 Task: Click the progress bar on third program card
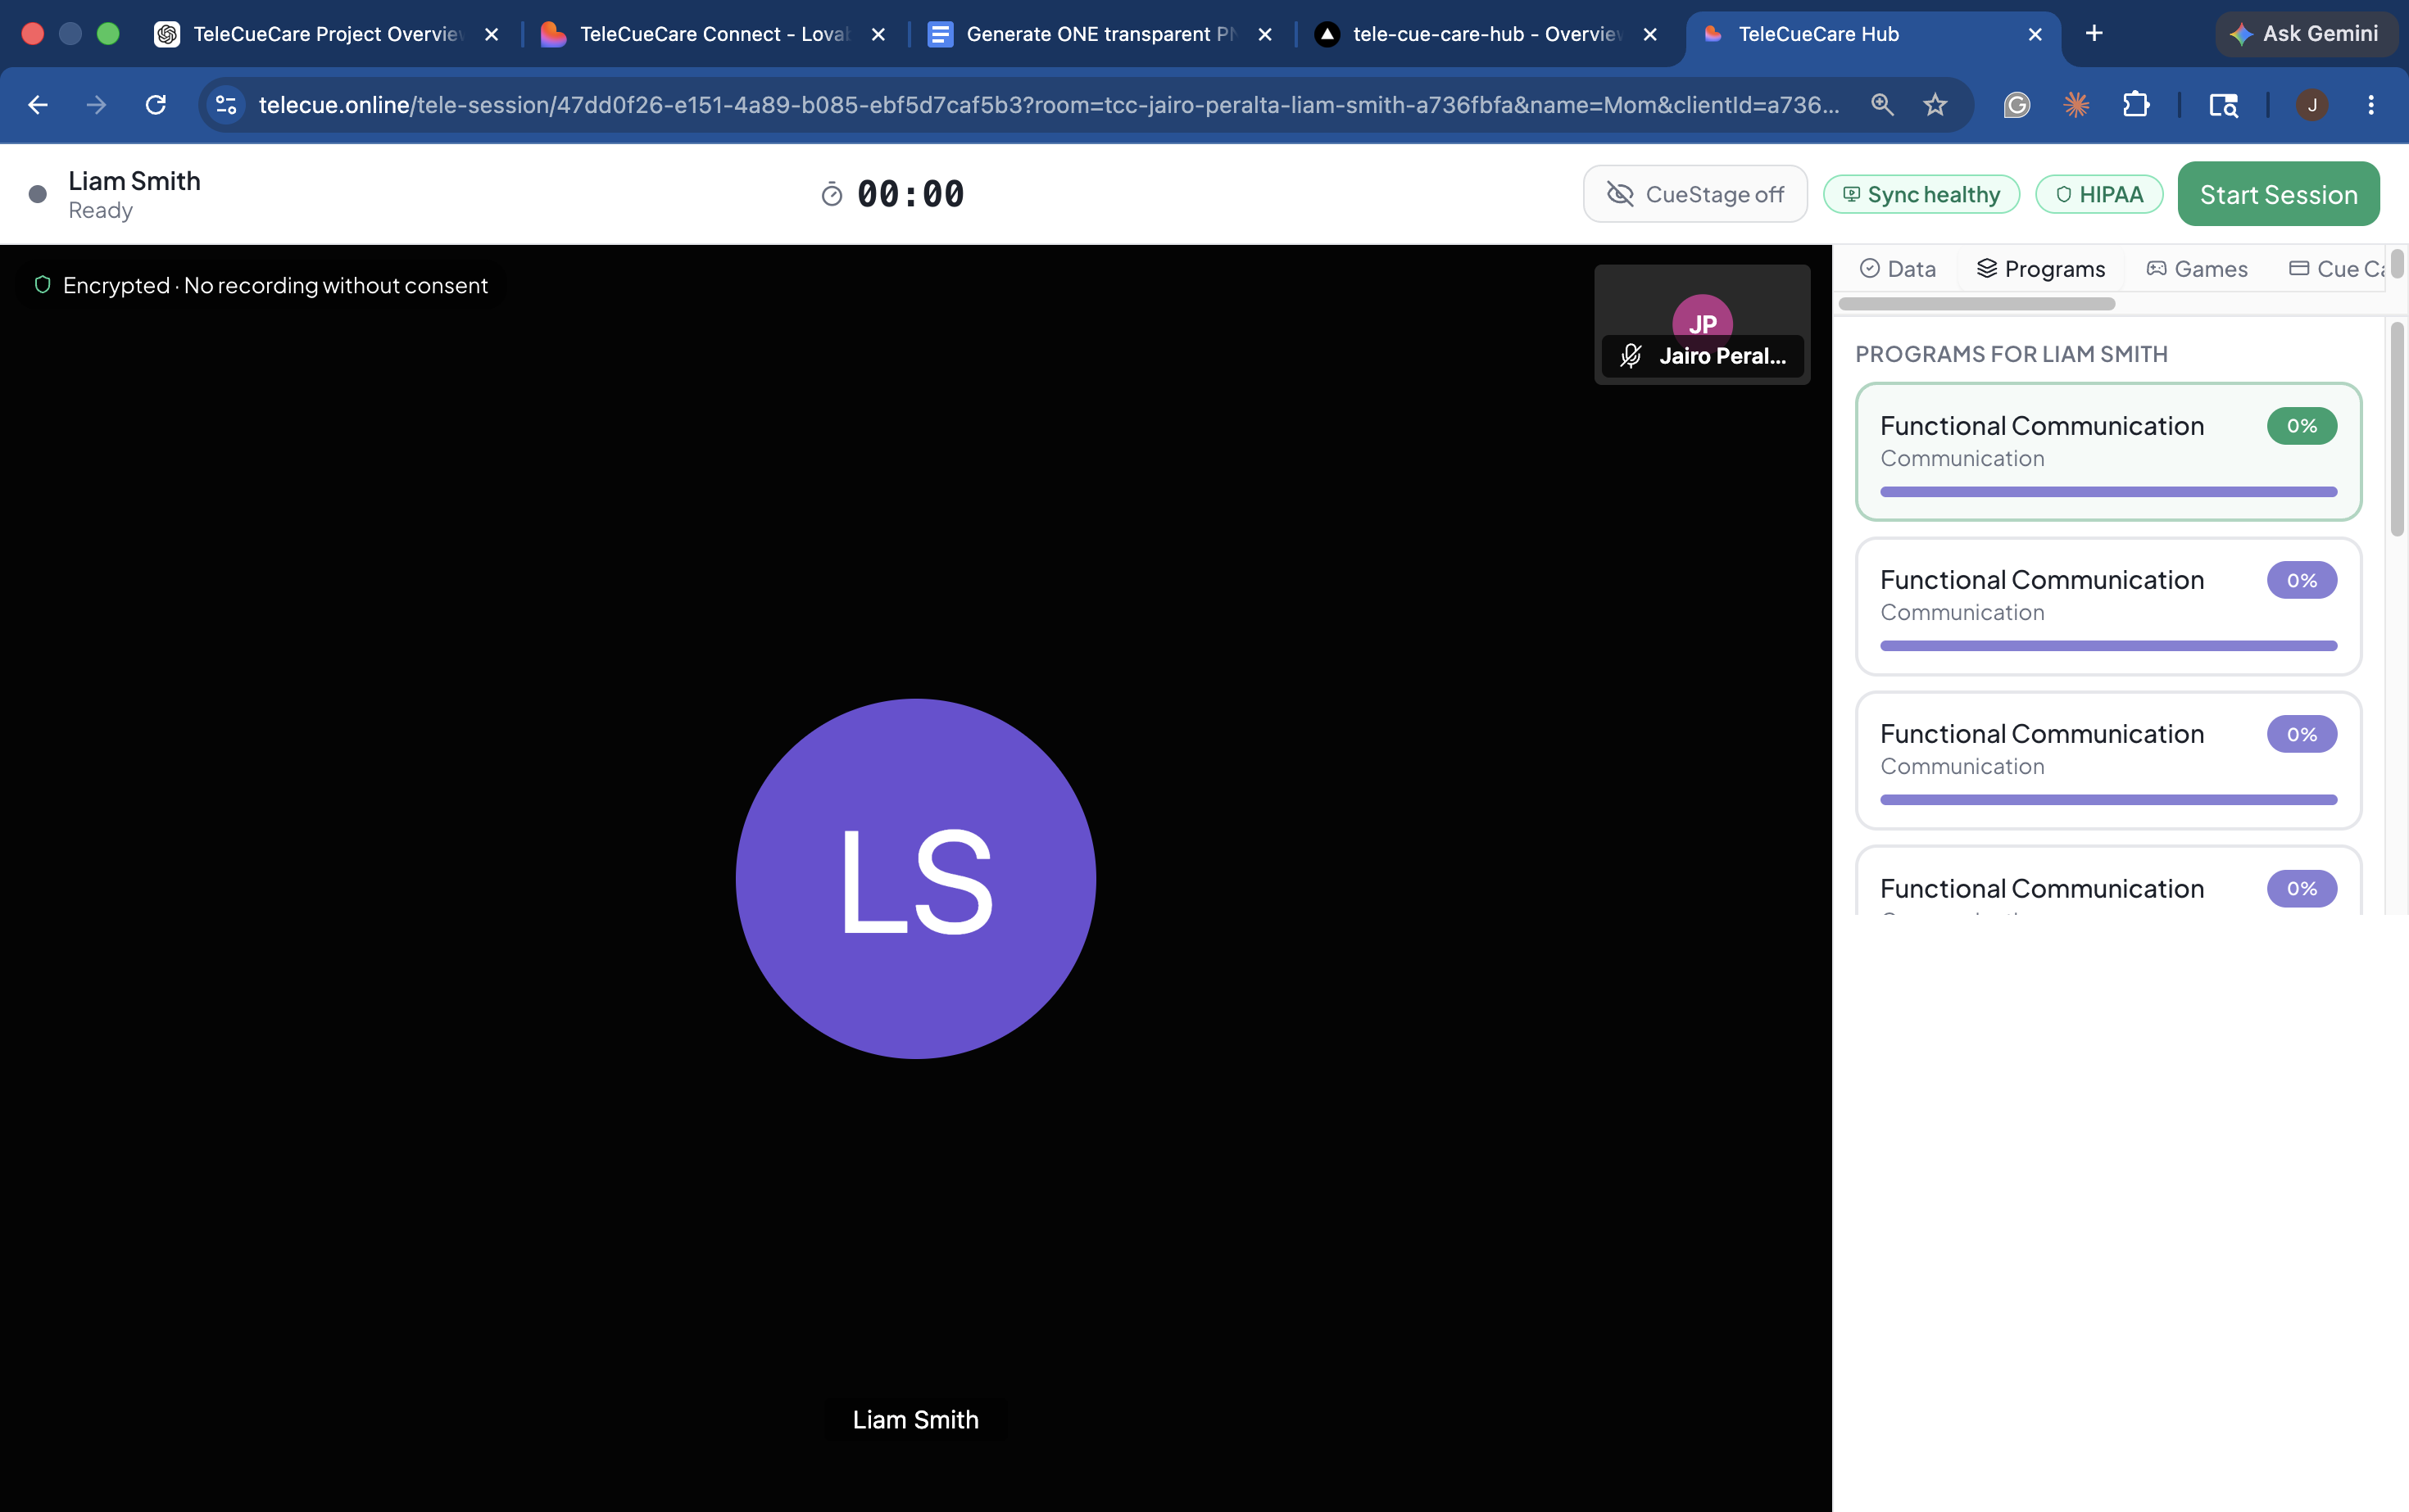(2107, 800)
